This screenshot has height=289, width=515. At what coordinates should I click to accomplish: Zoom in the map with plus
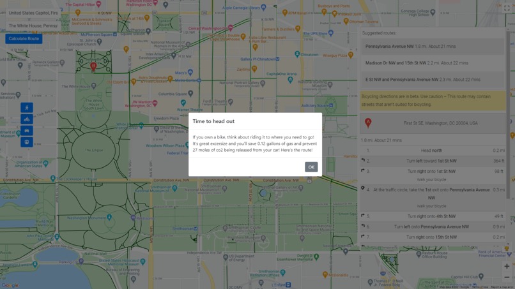(x=507, y=267)
